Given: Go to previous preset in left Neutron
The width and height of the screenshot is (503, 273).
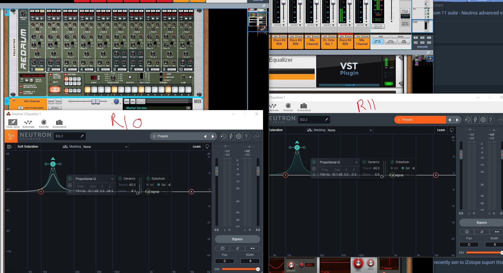Looking at the screenshot, I should tap(205, 136).
